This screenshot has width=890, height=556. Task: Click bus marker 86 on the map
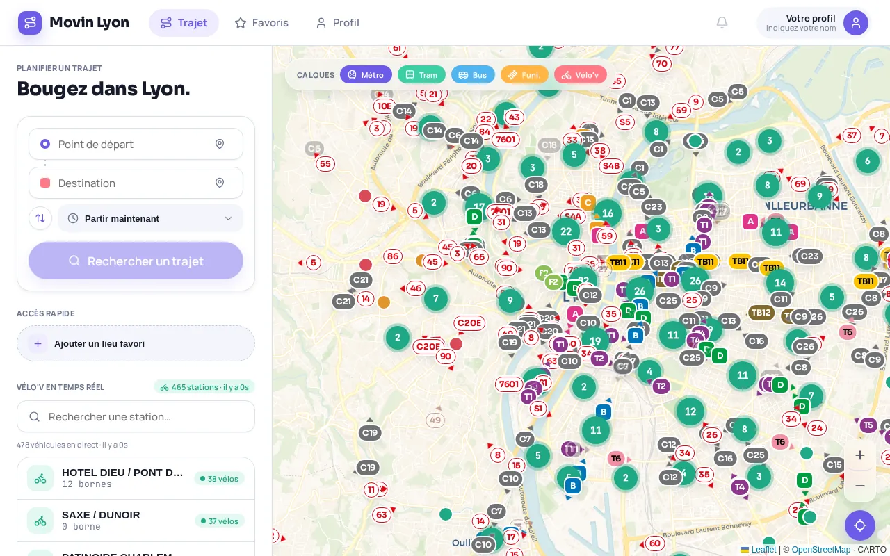393,256
